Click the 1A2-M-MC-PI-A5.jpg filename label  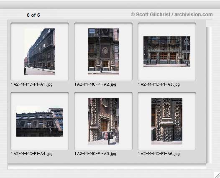pyautogui.click(x=95, y=154)
